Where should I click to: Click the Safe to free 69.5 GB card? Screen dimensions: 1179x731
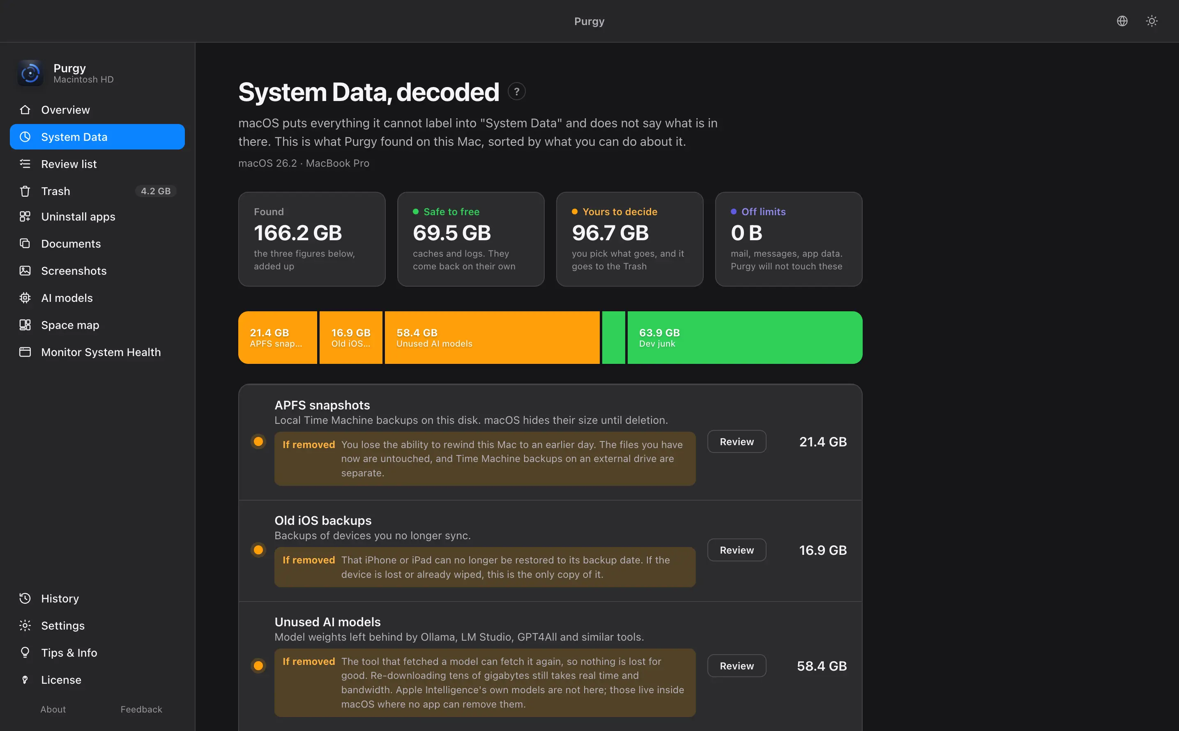click(x=470, y=239)
